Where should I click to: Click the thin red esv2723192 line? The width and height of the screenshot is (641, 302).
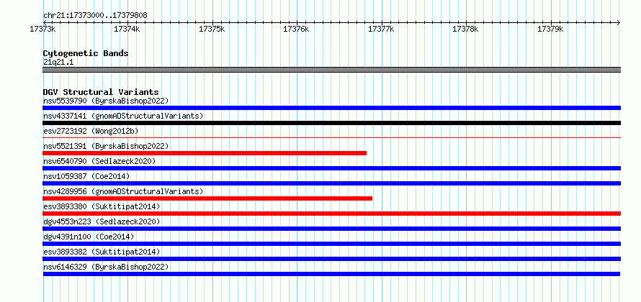331,138
